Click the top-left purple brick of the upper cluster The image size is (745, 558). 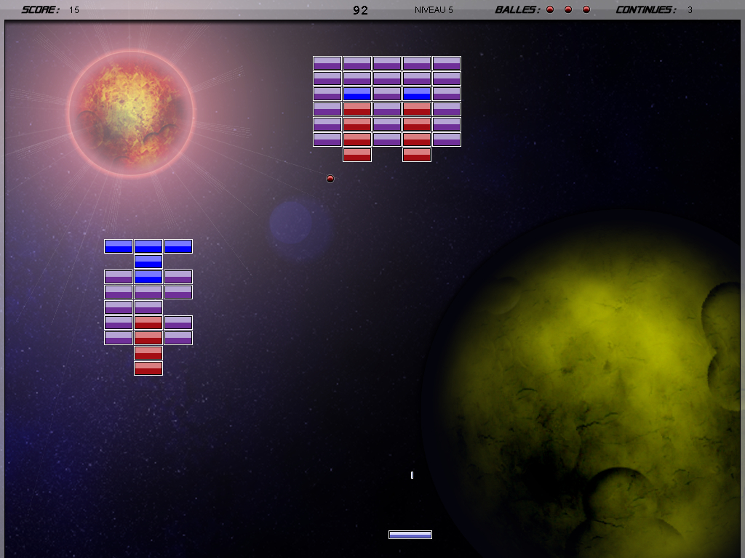[327, 63]
